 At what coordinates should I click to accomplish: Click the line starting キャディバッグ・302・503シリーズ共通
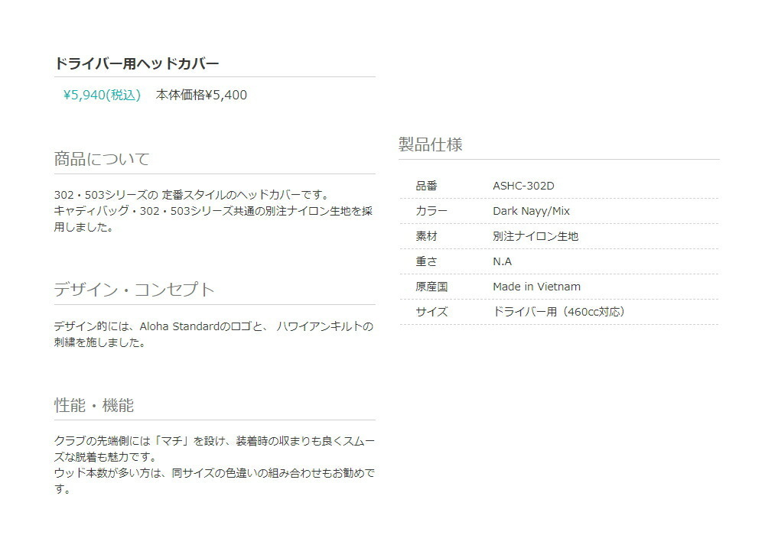tap(213, 211)
